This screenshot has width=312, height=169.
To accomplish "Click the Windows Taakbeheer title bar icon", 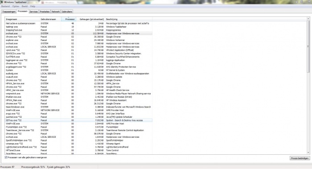I will tap(2, 2).
